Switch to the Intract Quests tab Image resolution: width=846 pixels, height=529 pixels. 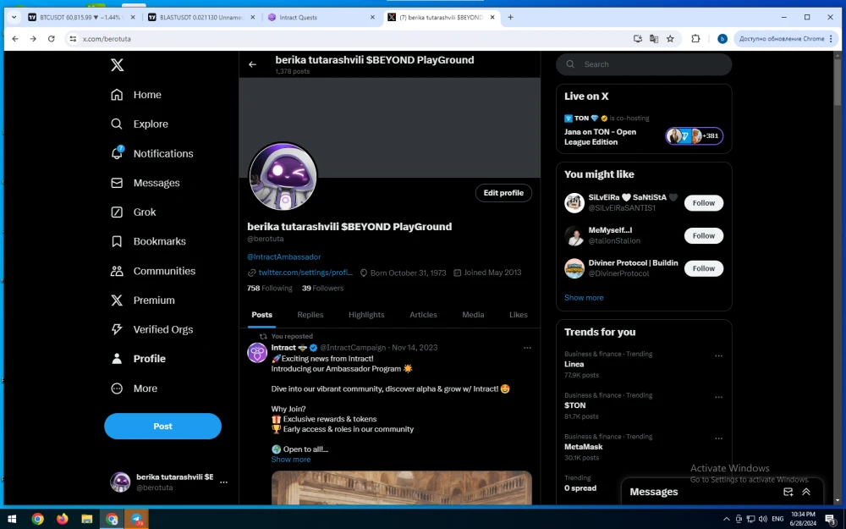point(321,17)
